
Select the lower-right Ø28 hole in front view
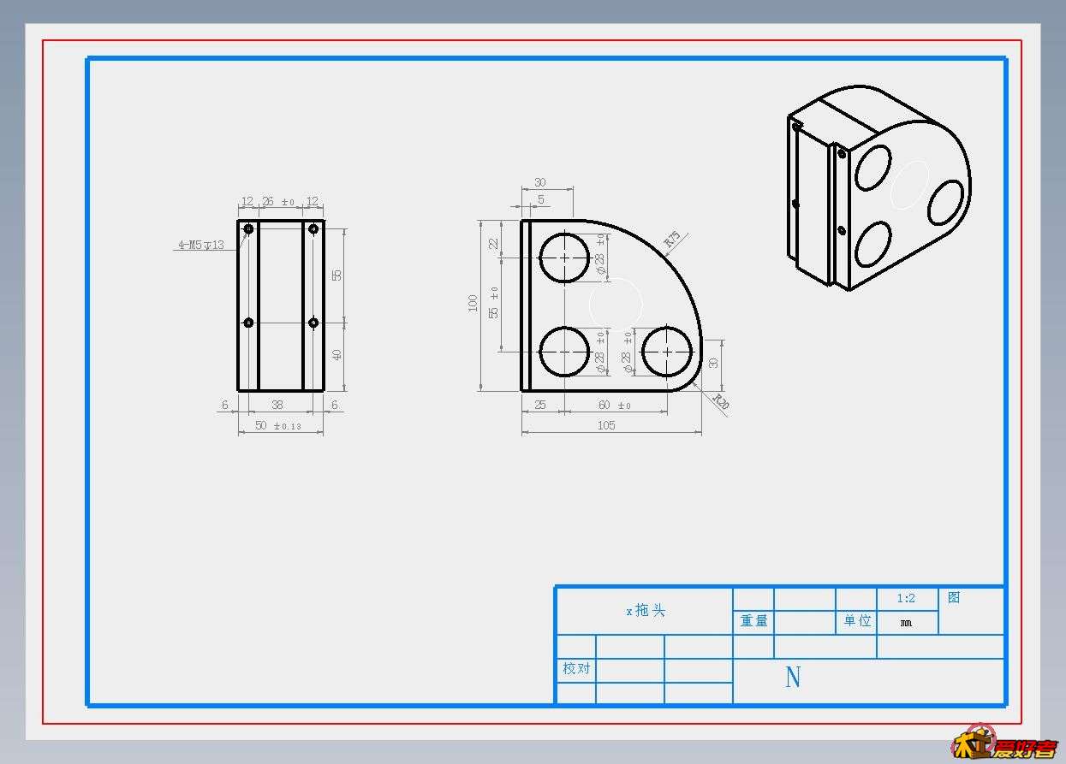click(667, 352)
